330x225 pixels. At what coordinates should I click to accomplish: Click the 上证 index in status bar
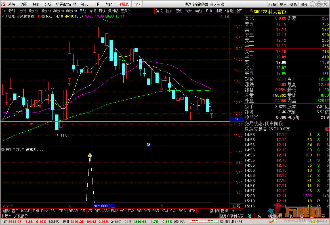pos(4,222)
